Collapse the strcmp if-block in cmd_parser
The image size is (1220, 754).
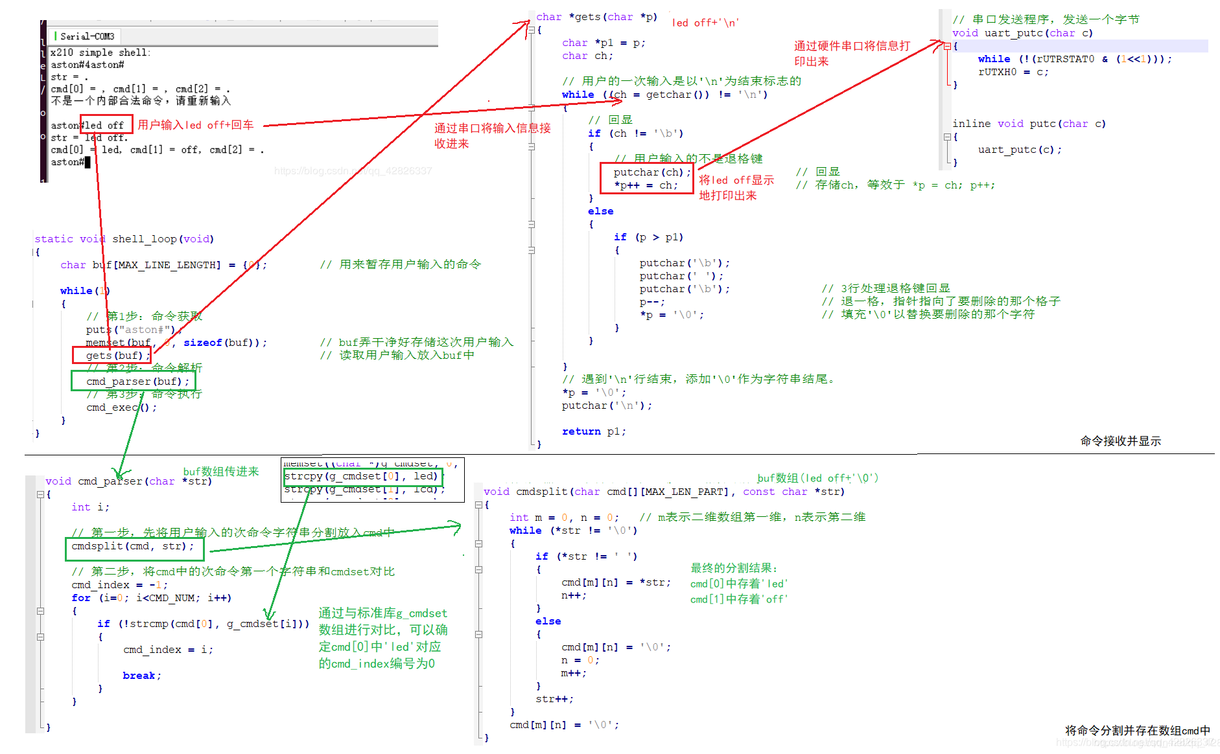40,637
